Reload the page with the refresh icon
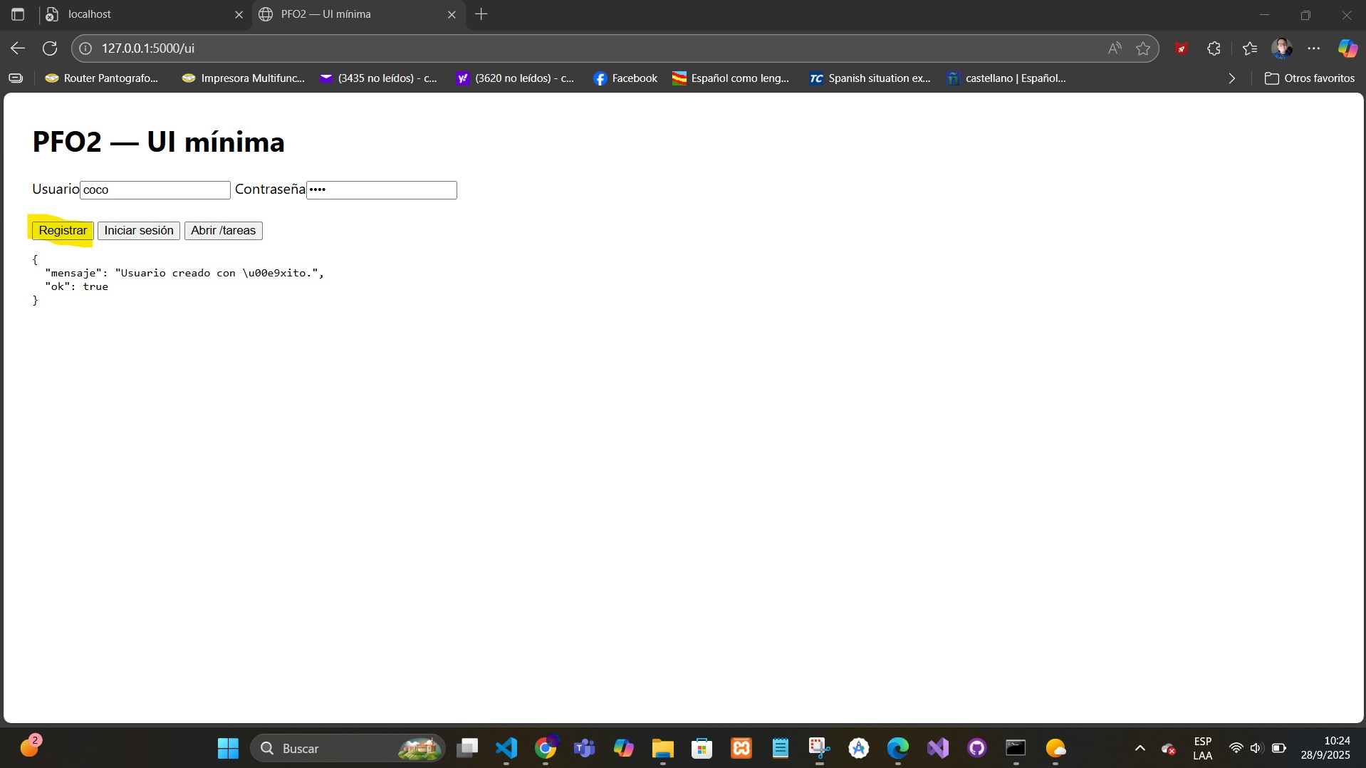1366x768 pixels. tap(49, 48)
